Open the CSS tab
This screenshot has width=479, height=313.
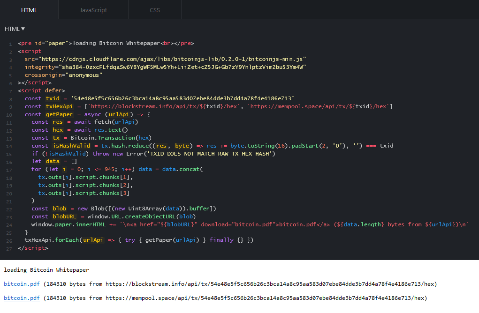(x=154, y=10)
